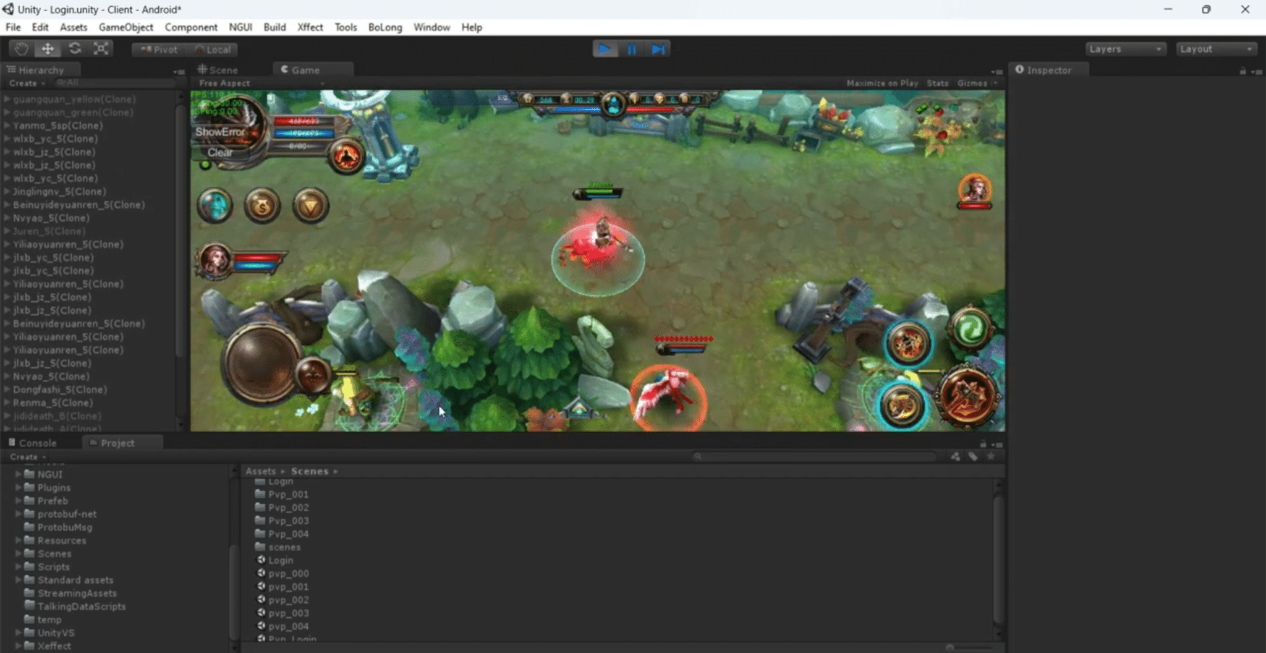This screenshot has height=653, width=1266.
Task: Expand the Resources folder in Project tree
Action: [x=19, y=540]
